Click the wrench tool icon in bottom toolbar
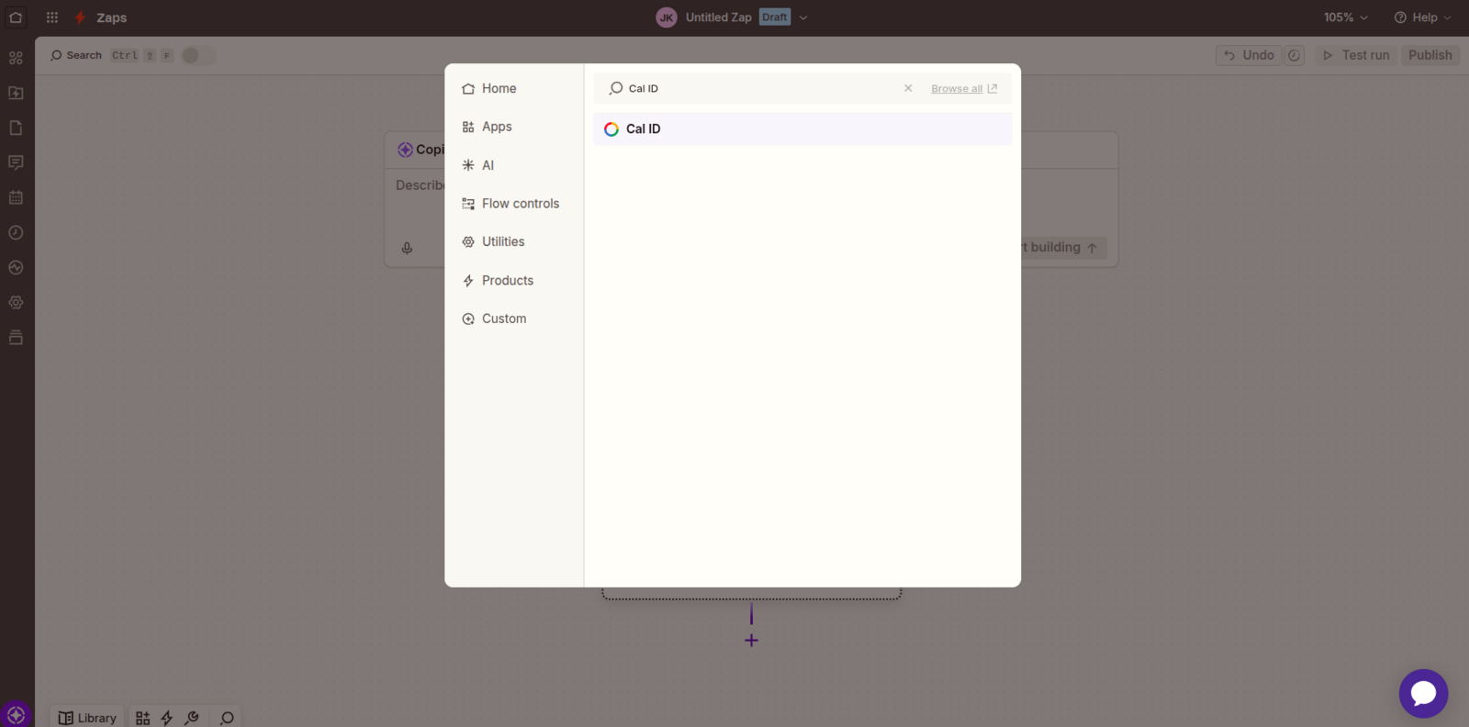 192,718
